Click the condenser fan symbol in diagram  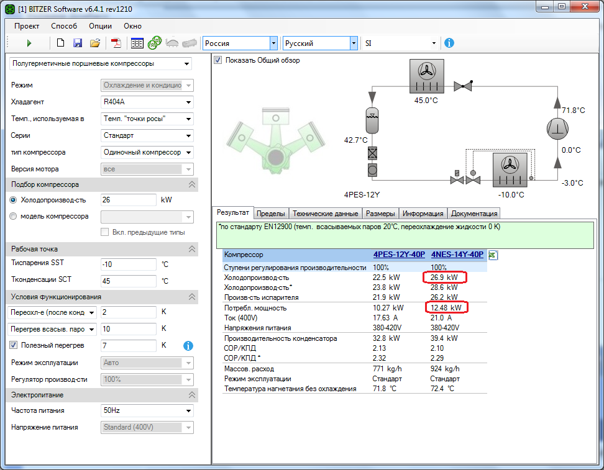pyautogui.click(x=427, y=76)
